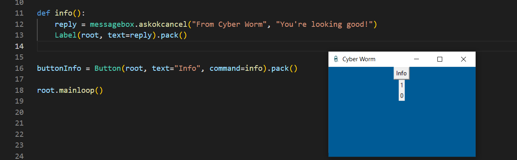Click the Cyber Worm window feather icon
517x160 pixels.
pyautogui.click(x=336, y=59)
